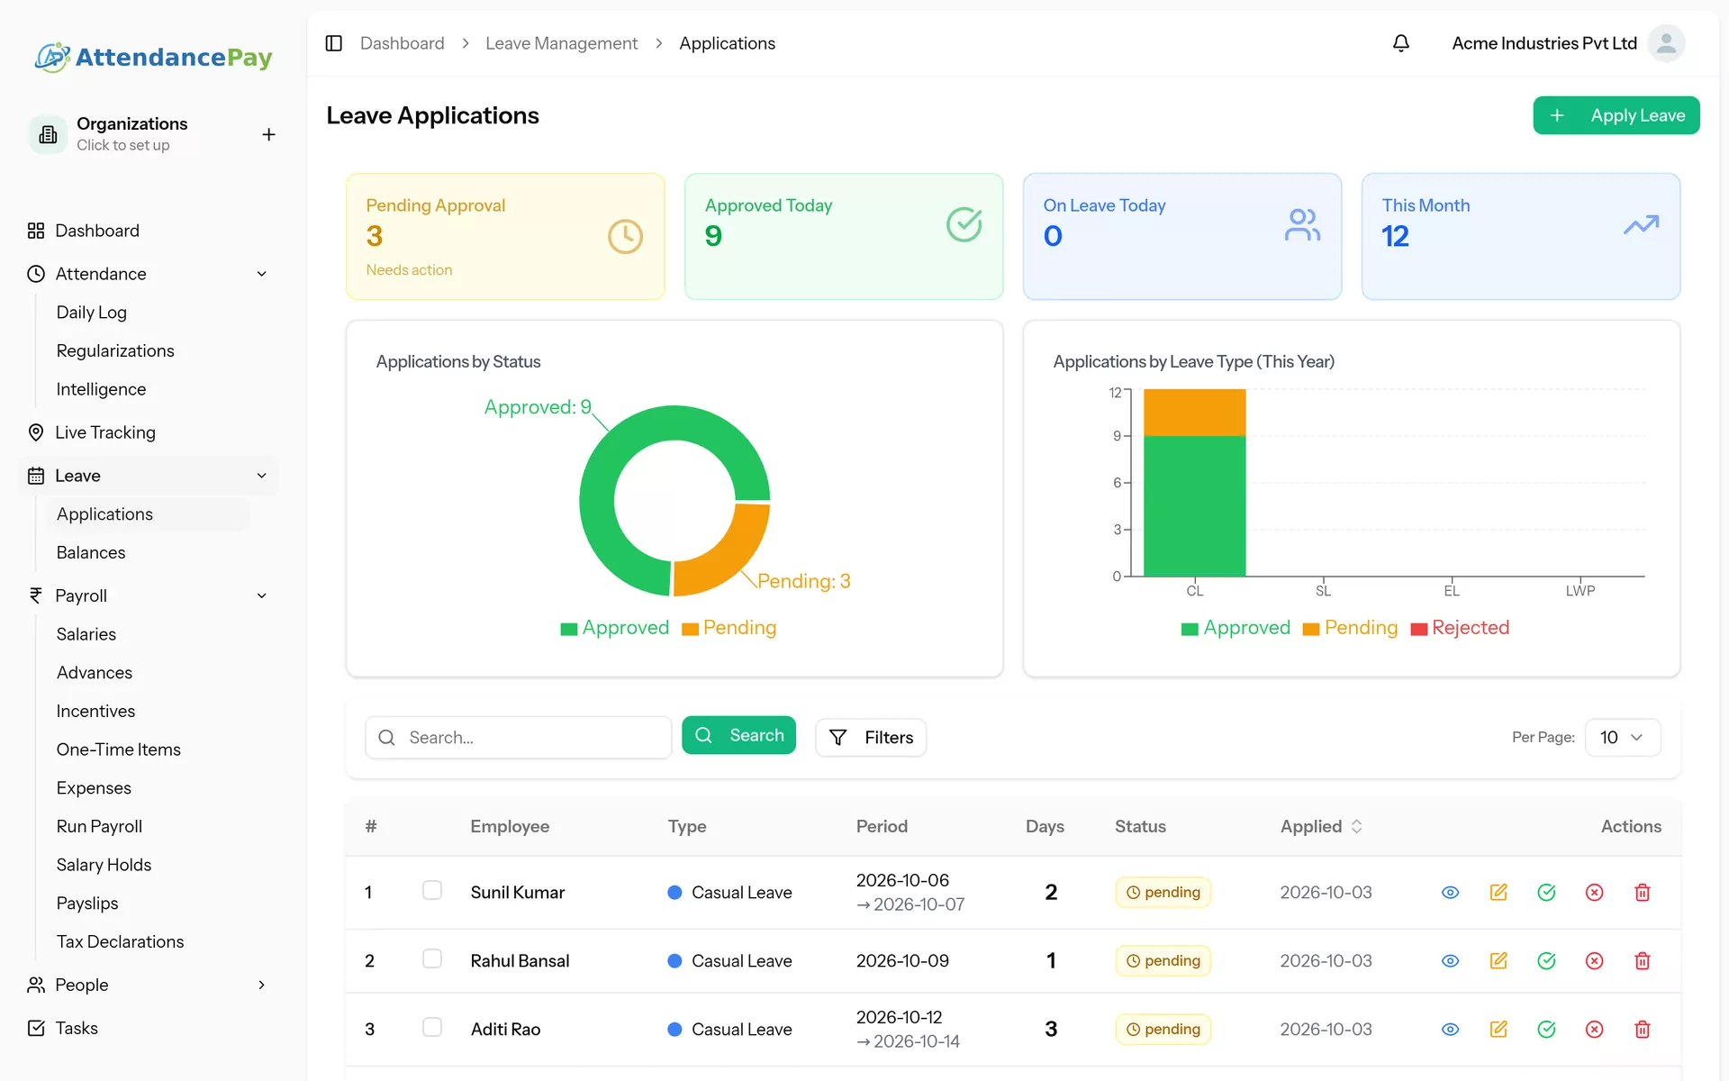Approve Aditi Rao's leave request
The image size is (1729, 1081).
[x=1546, y=1029]
